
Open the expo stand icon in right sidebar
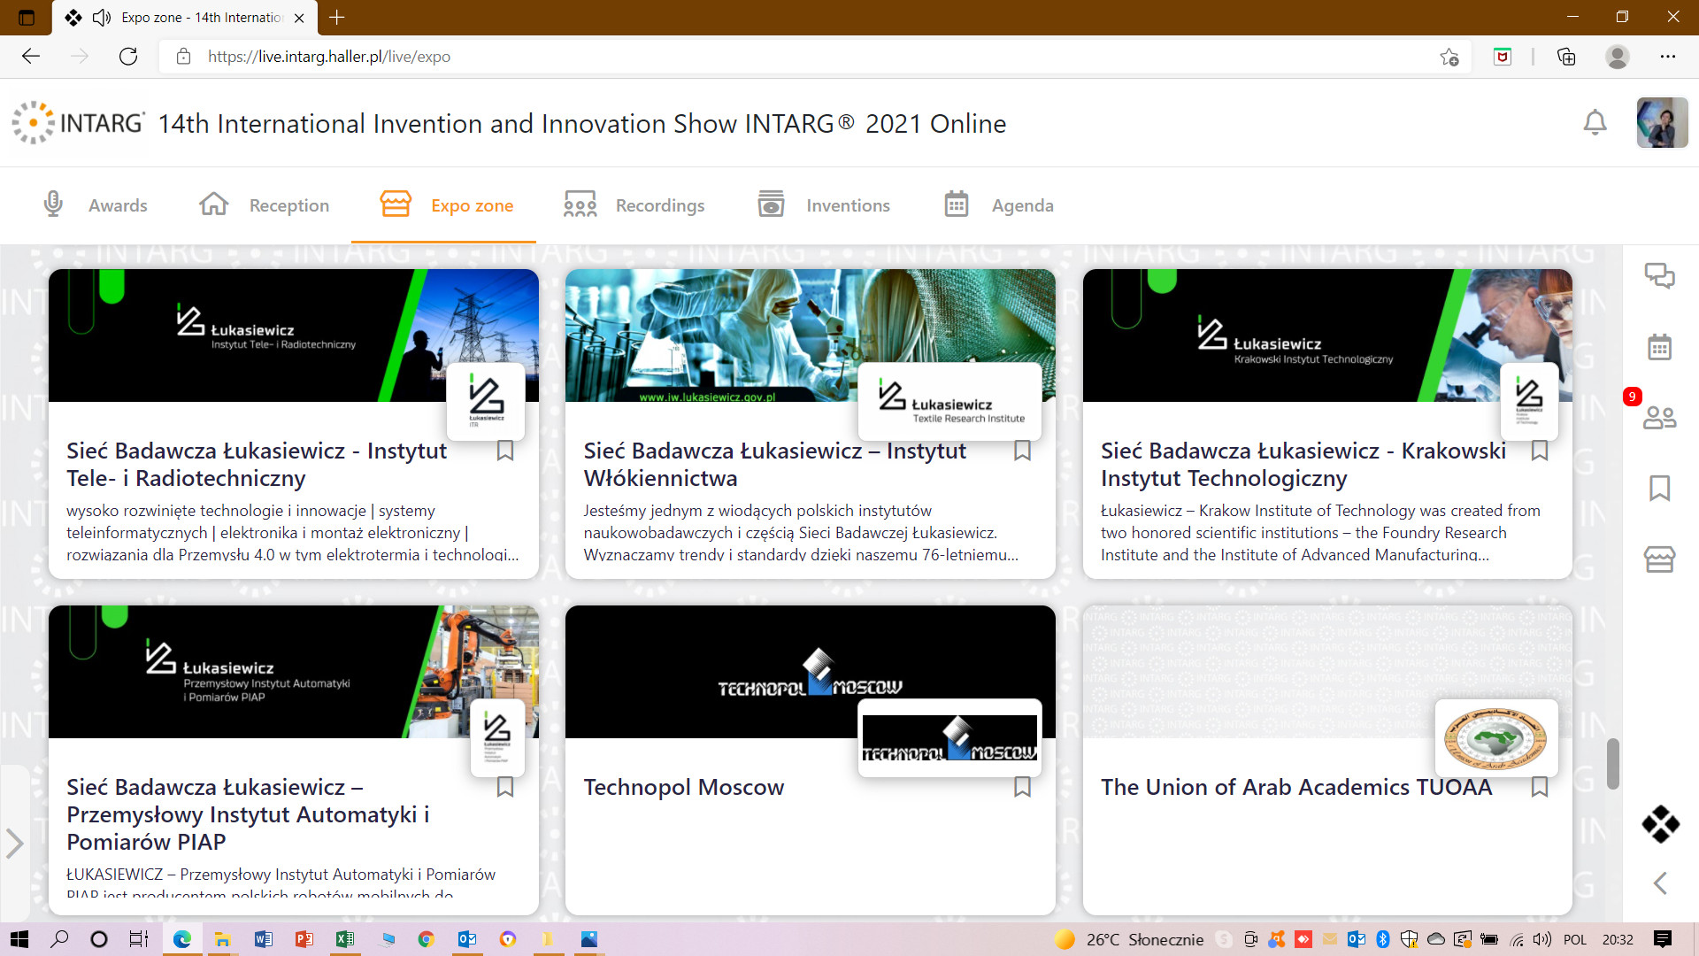tap(1659, 559)
